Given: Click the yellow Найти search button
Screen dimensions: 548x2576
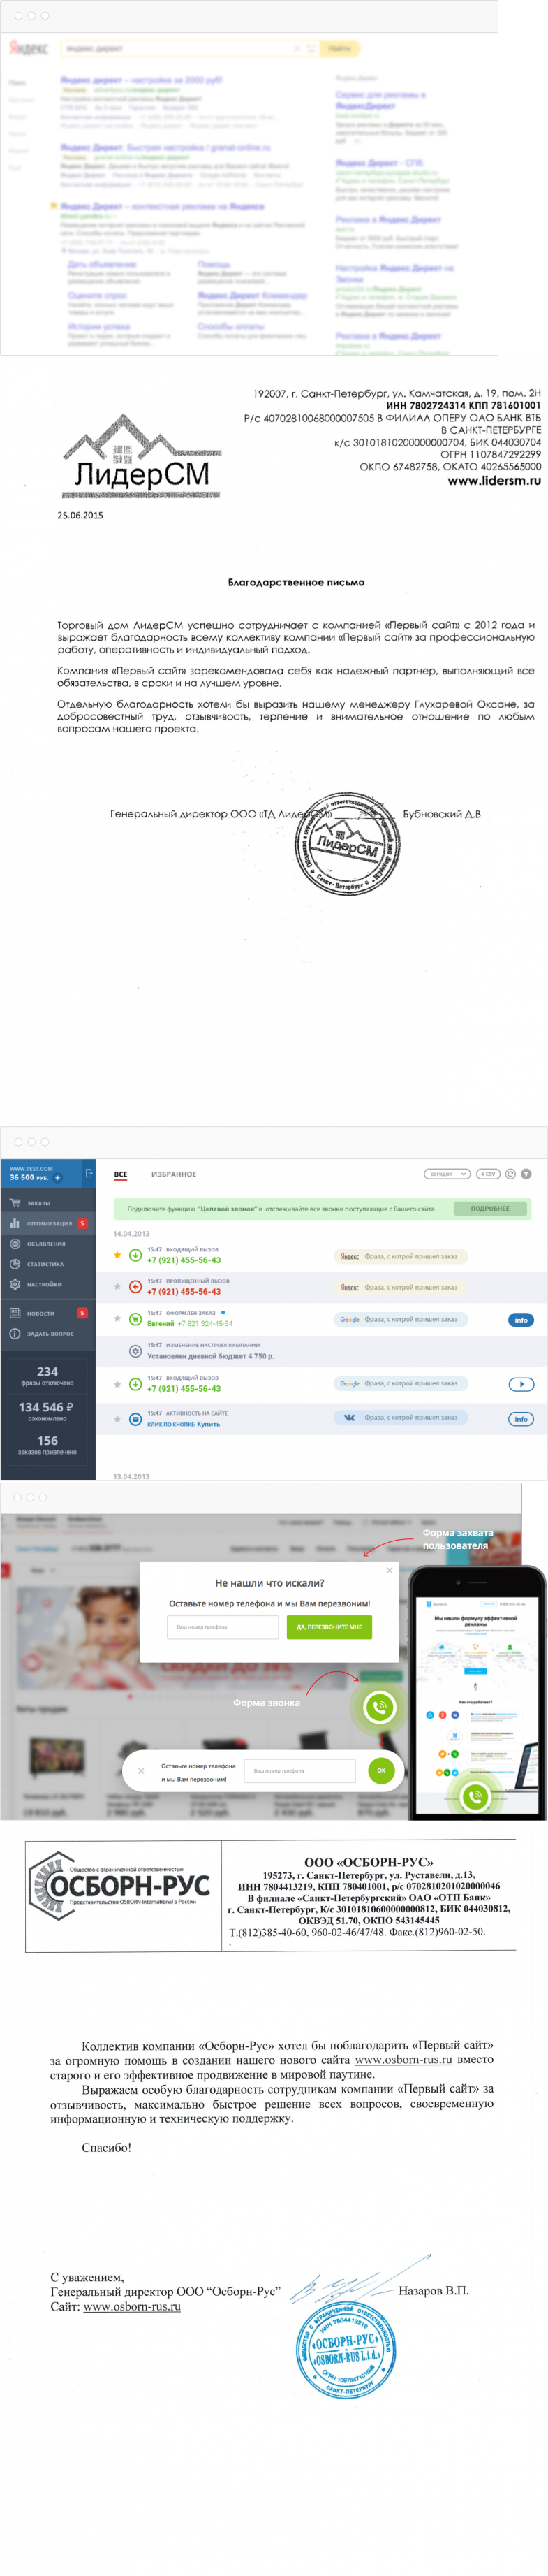Looking at the screenshot, I should coord(340,48).
